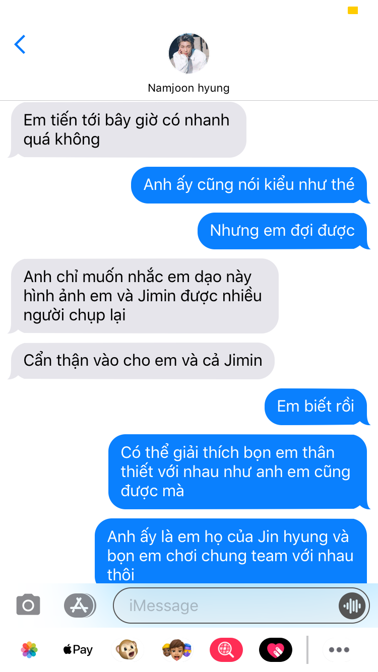Open the contact profile picture
Screen dimensions: 378x672
coord(188,53)
